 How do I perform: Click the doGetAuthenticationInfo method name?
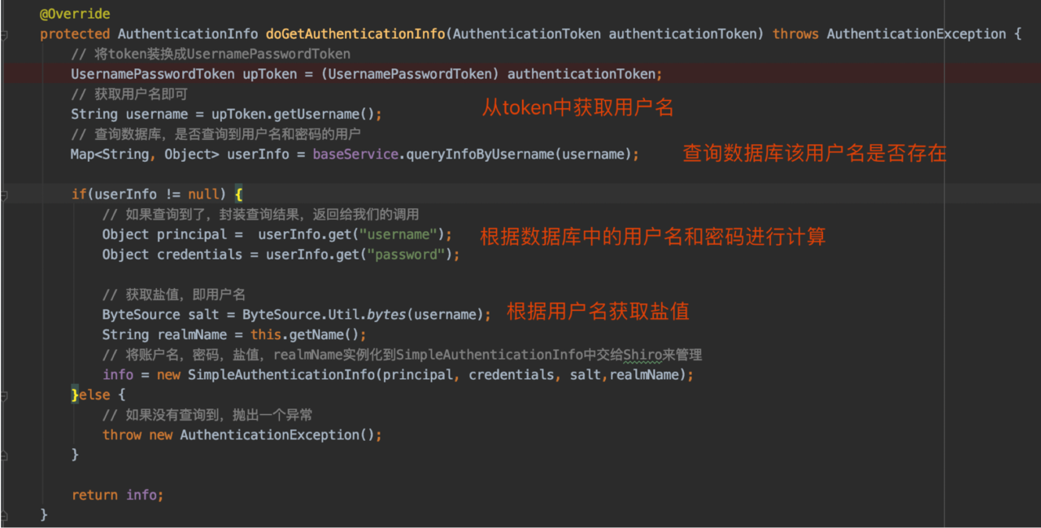click(355, 34)
